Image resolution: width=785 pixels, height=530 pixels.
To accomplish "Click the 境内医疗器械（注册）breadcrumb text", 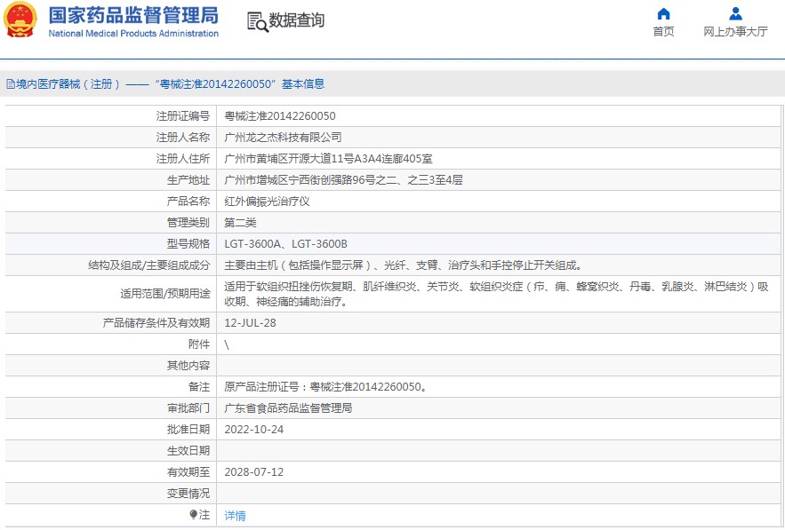I will point(68,84).
